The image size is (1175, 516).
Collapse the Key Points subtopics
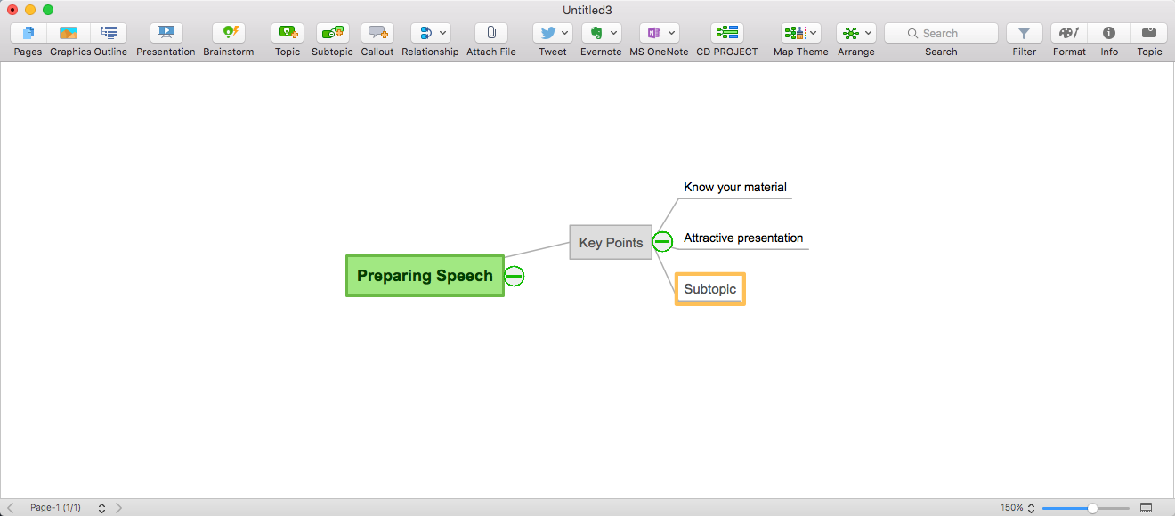point(662,241)
